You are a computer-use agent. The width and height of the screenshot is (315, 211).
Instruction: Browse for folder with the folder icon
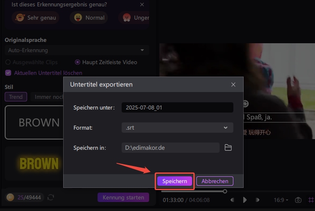tap(228, 148)
